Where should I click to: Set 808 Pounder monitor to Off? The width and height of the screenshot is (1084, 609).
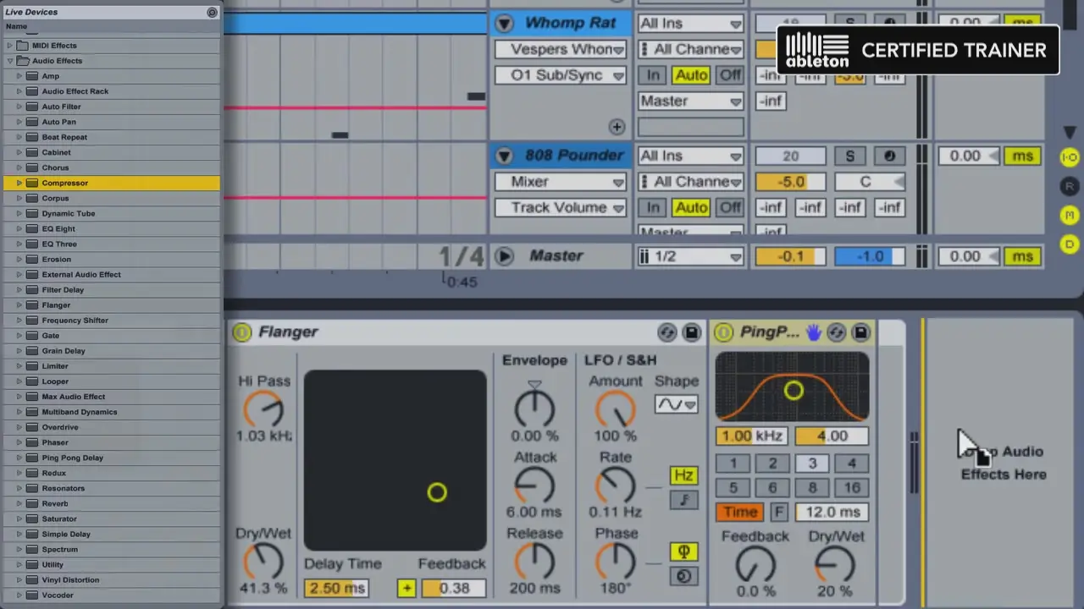tap(730, 208)
